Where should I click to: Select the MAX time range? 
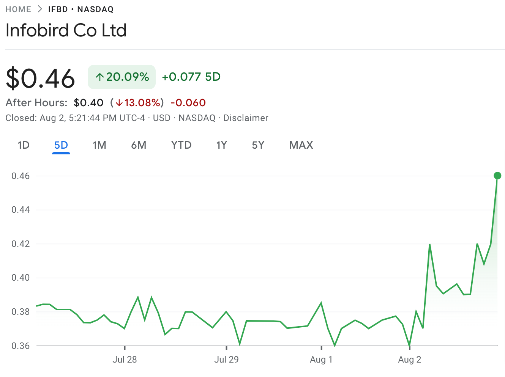coord(301,145)
